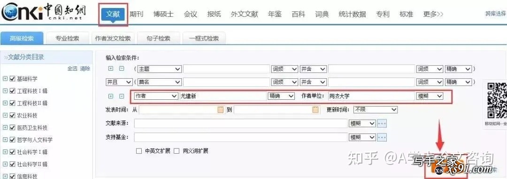The image size is (507, 179).
Task: Click the 作者单位 field 同济大学
Action: coord(371,96)
